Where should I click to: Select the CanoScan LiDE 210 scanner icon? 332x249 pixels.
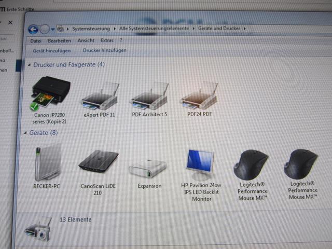click(98, 161)
